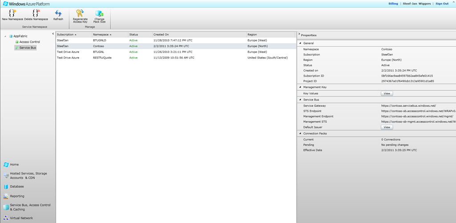View the Default Issuer
The height and width of the screenshot is (223, 456).
(387, 127)
